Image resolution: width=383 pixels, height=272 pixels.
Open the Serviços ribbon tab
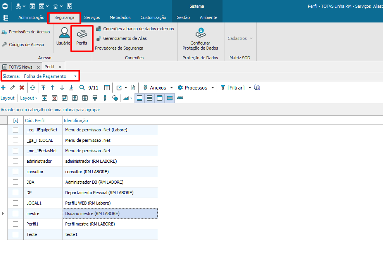pos(92,17)
